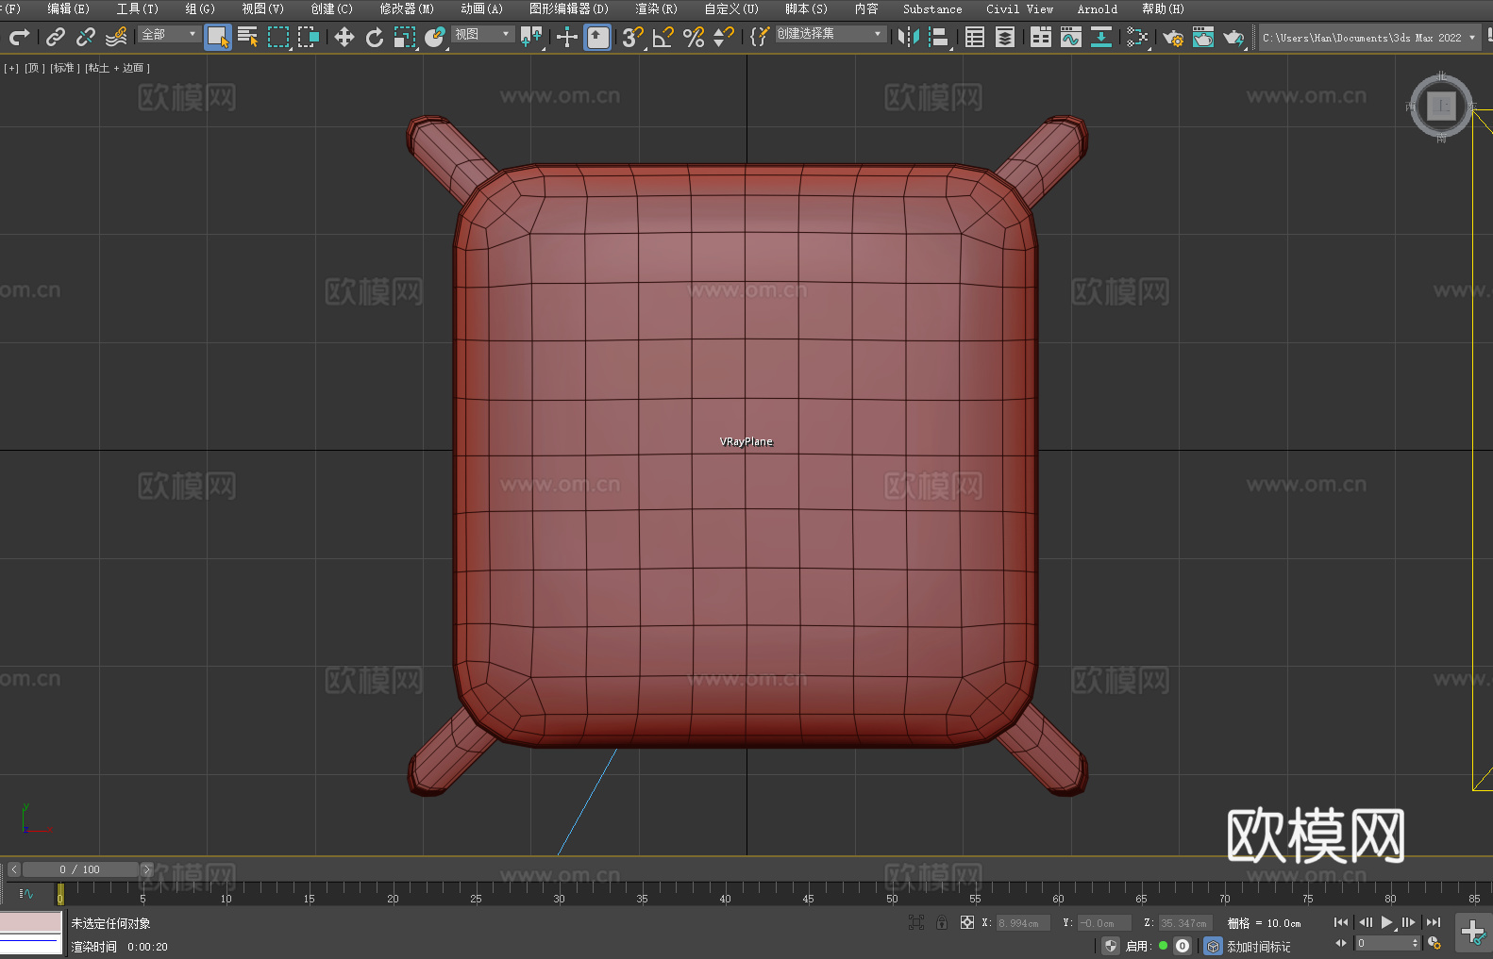Open Edit Named Selection Sets
Image resolution: width=1493 pixels, height=959 pixels.
(760, 37)
